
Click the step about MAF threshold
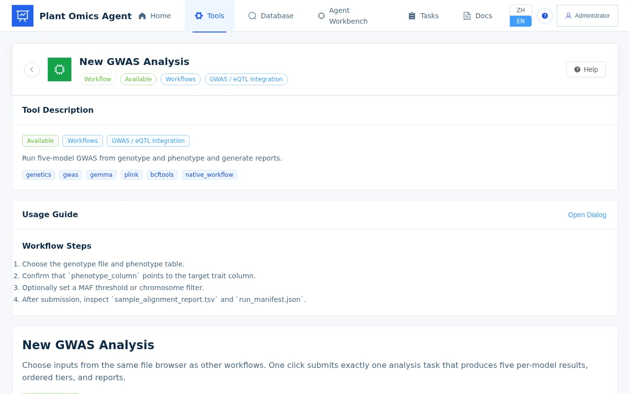(x=113, y=288)
